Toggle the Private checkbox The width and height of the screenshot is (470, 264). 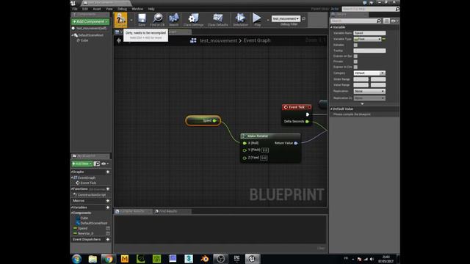click(355, 62)
